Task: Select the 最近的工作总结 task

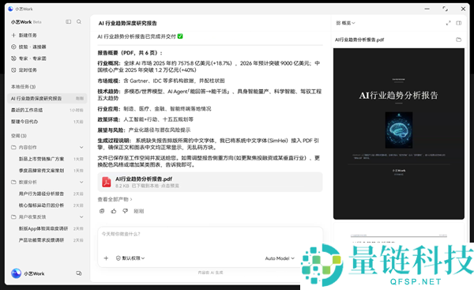Action: (47, 110)
